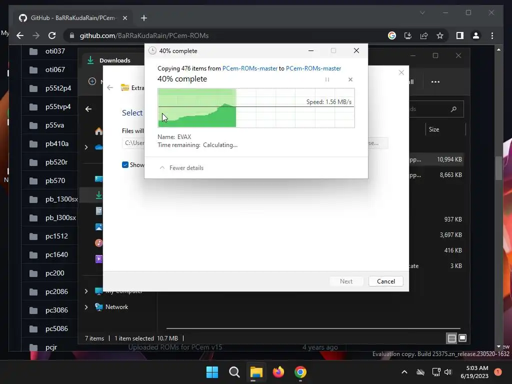This screenshot has width=512, height=384.
Task: Expand OneDrive node in Explorer sidebar
Action: click(x=86, y=147)
